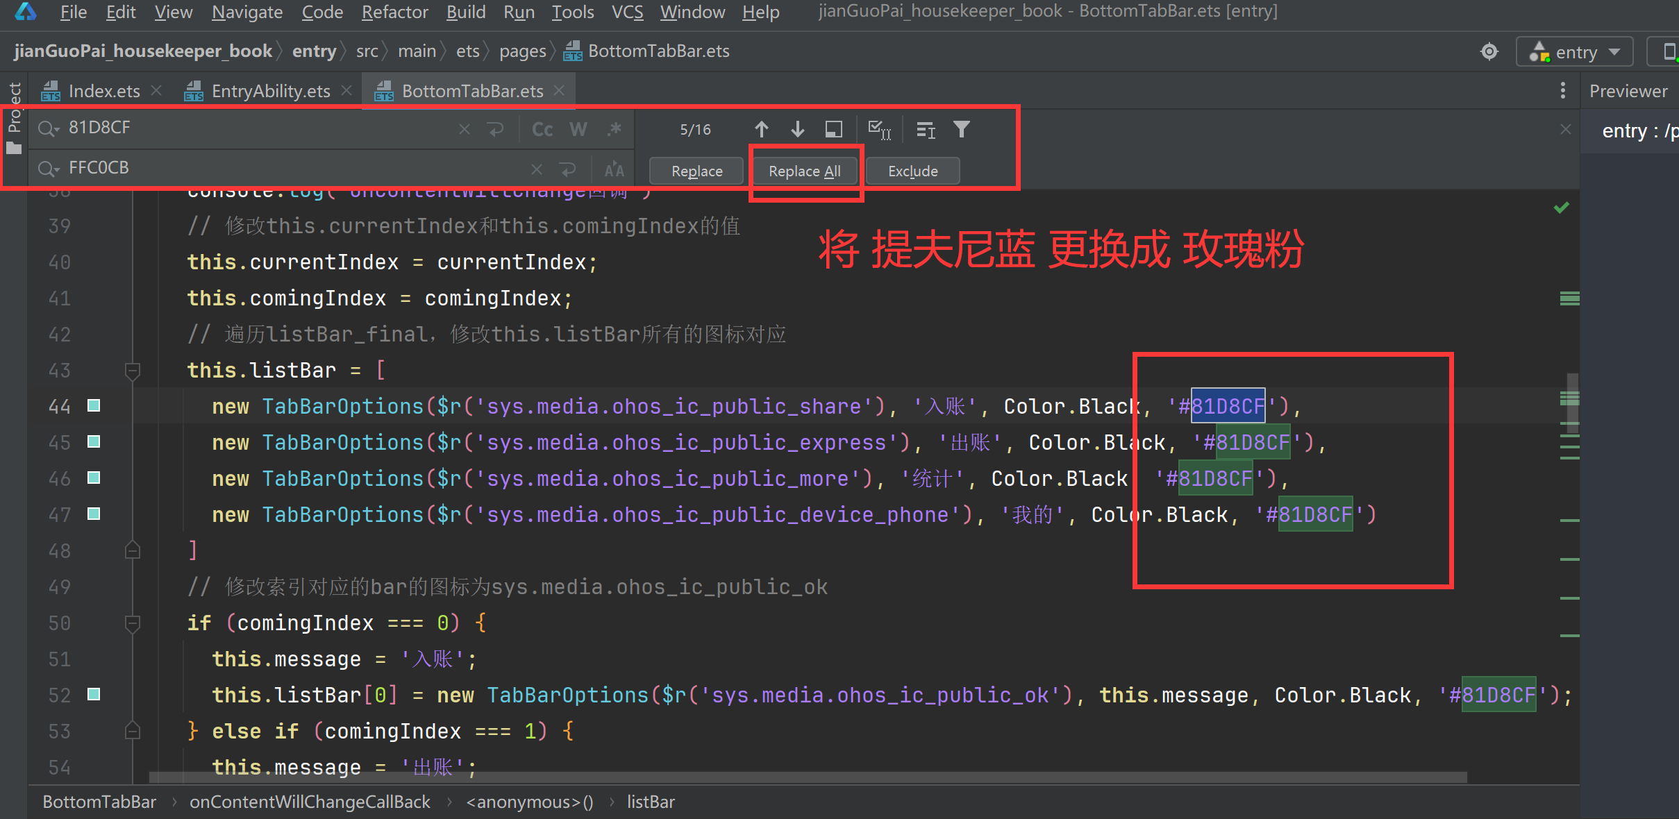This screenshot has width=1679, height=819.
Task: Open the Refactor menu
Action: pos(394,12)
